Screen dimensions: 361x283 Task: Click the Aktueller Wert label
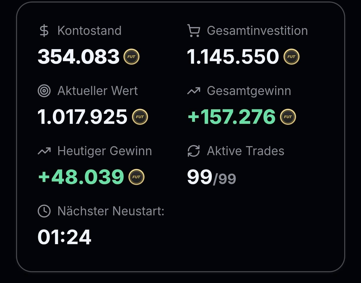(x=98, y=91)
